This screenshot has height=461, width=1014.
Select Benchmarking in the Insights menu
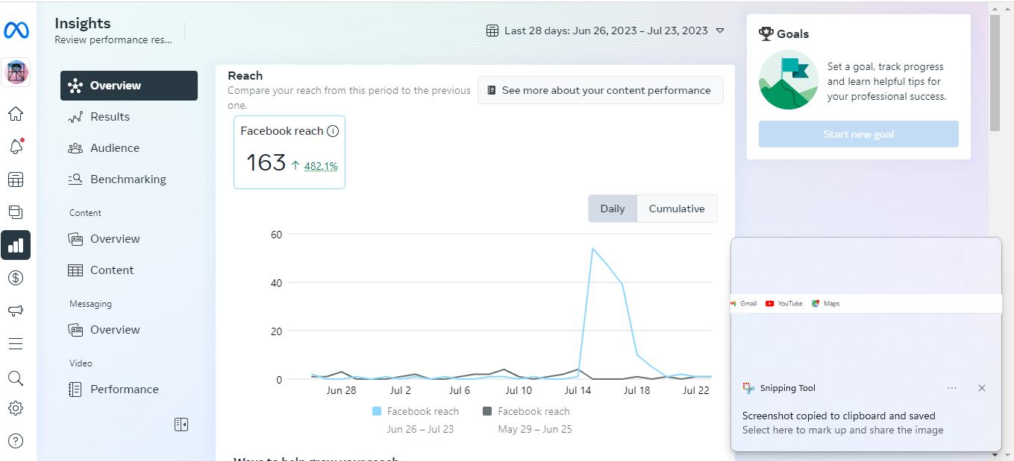point(128,179)
